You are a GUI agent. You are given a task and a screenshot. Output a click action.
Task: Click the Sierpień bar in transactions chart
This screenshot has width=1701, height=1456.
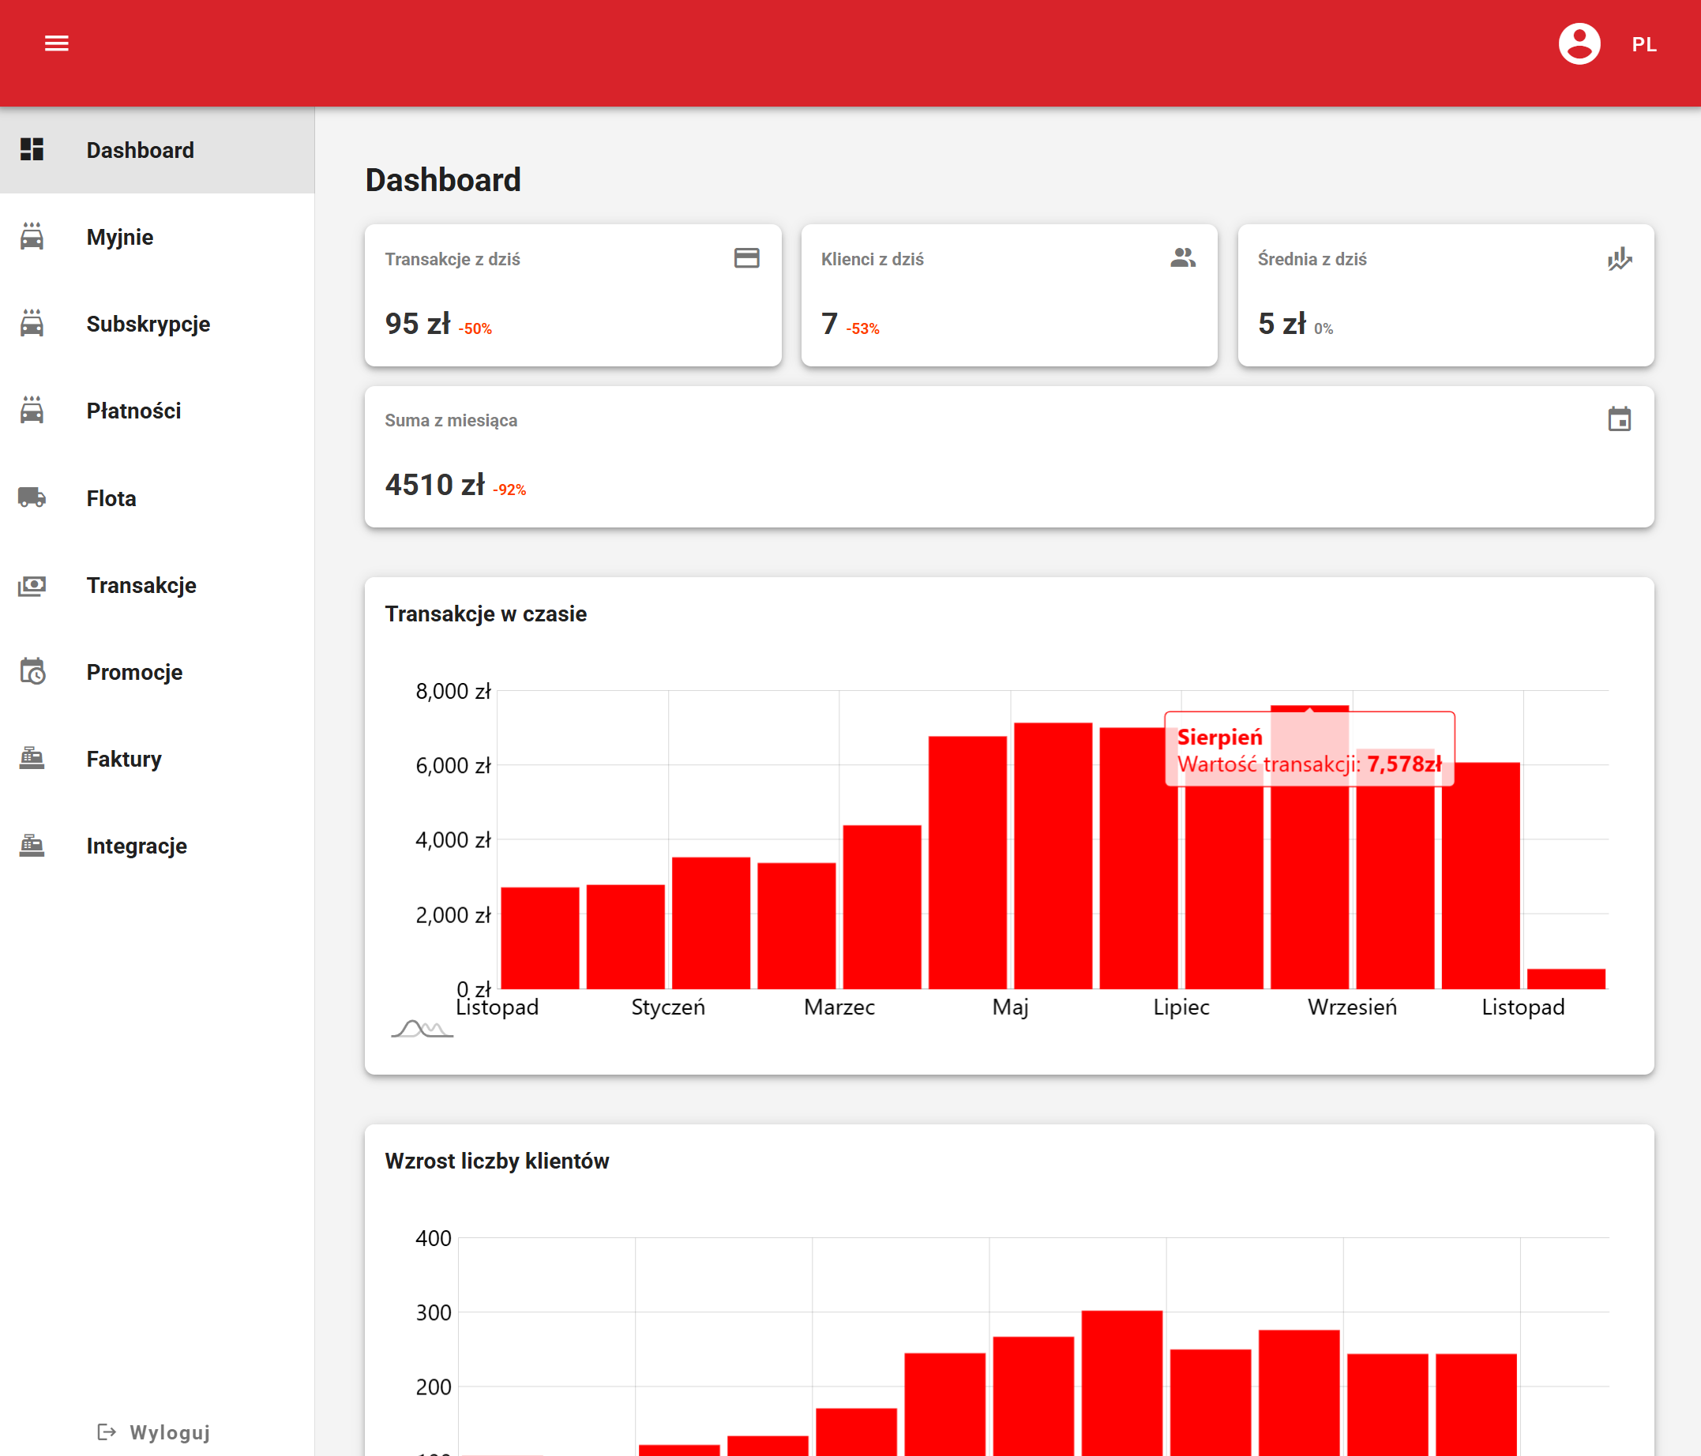tap(1309, 887)
